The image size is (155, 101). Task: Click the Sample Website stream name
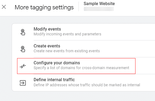tap(99, 4)
